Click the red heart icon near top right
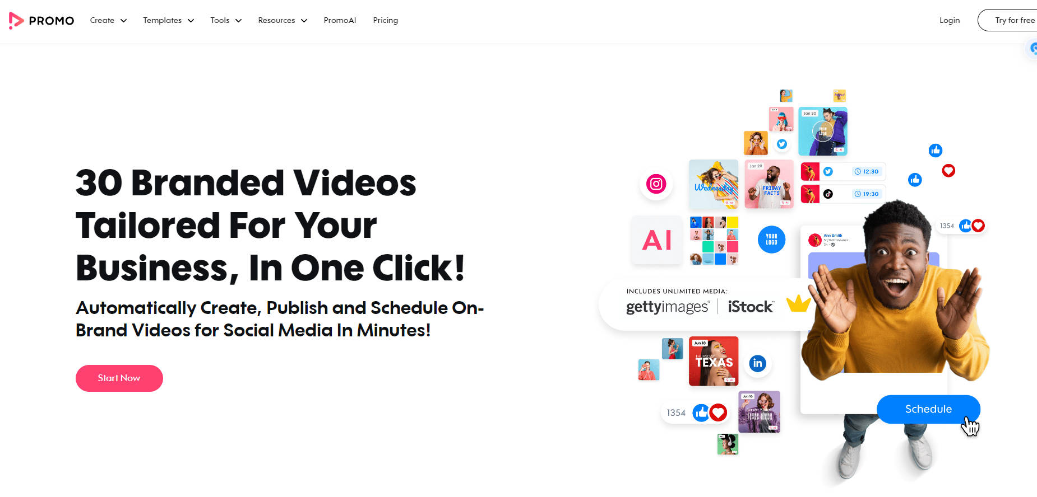The width and height of the screenshot is (1037, 497). pos(948,171)
